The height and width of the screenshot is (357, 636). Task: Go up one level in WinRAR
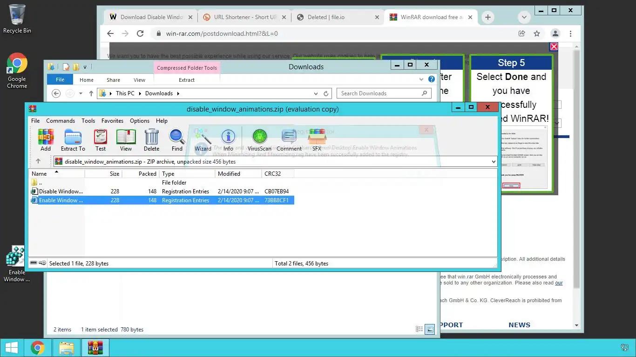[x=38, y=161]
